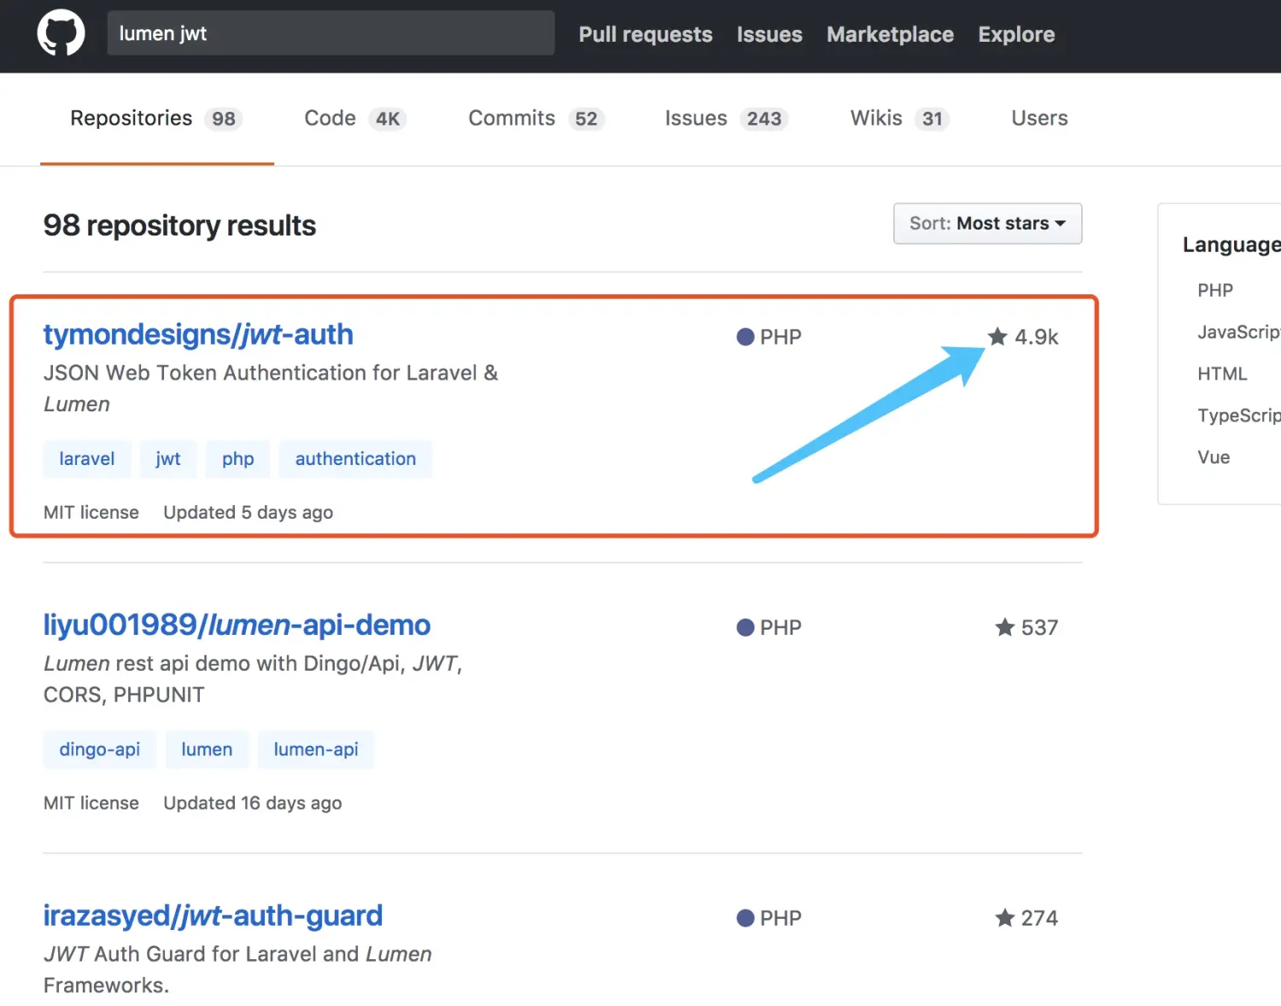This screenshot has height=1006, width=1281.
Task: Click the 'JSON Web Token Authentication' description
Action: [271, 388]
